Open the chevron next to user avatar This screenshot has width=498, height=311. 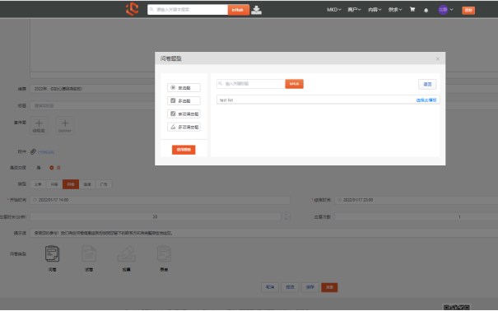pos(451,10)
